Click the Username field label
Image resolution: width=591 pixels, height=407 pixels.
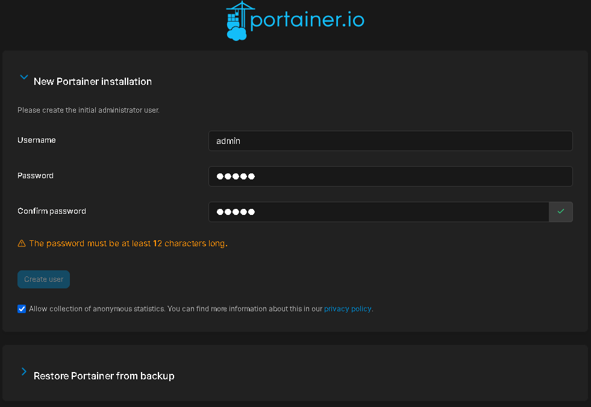click(x=37, y=140)
